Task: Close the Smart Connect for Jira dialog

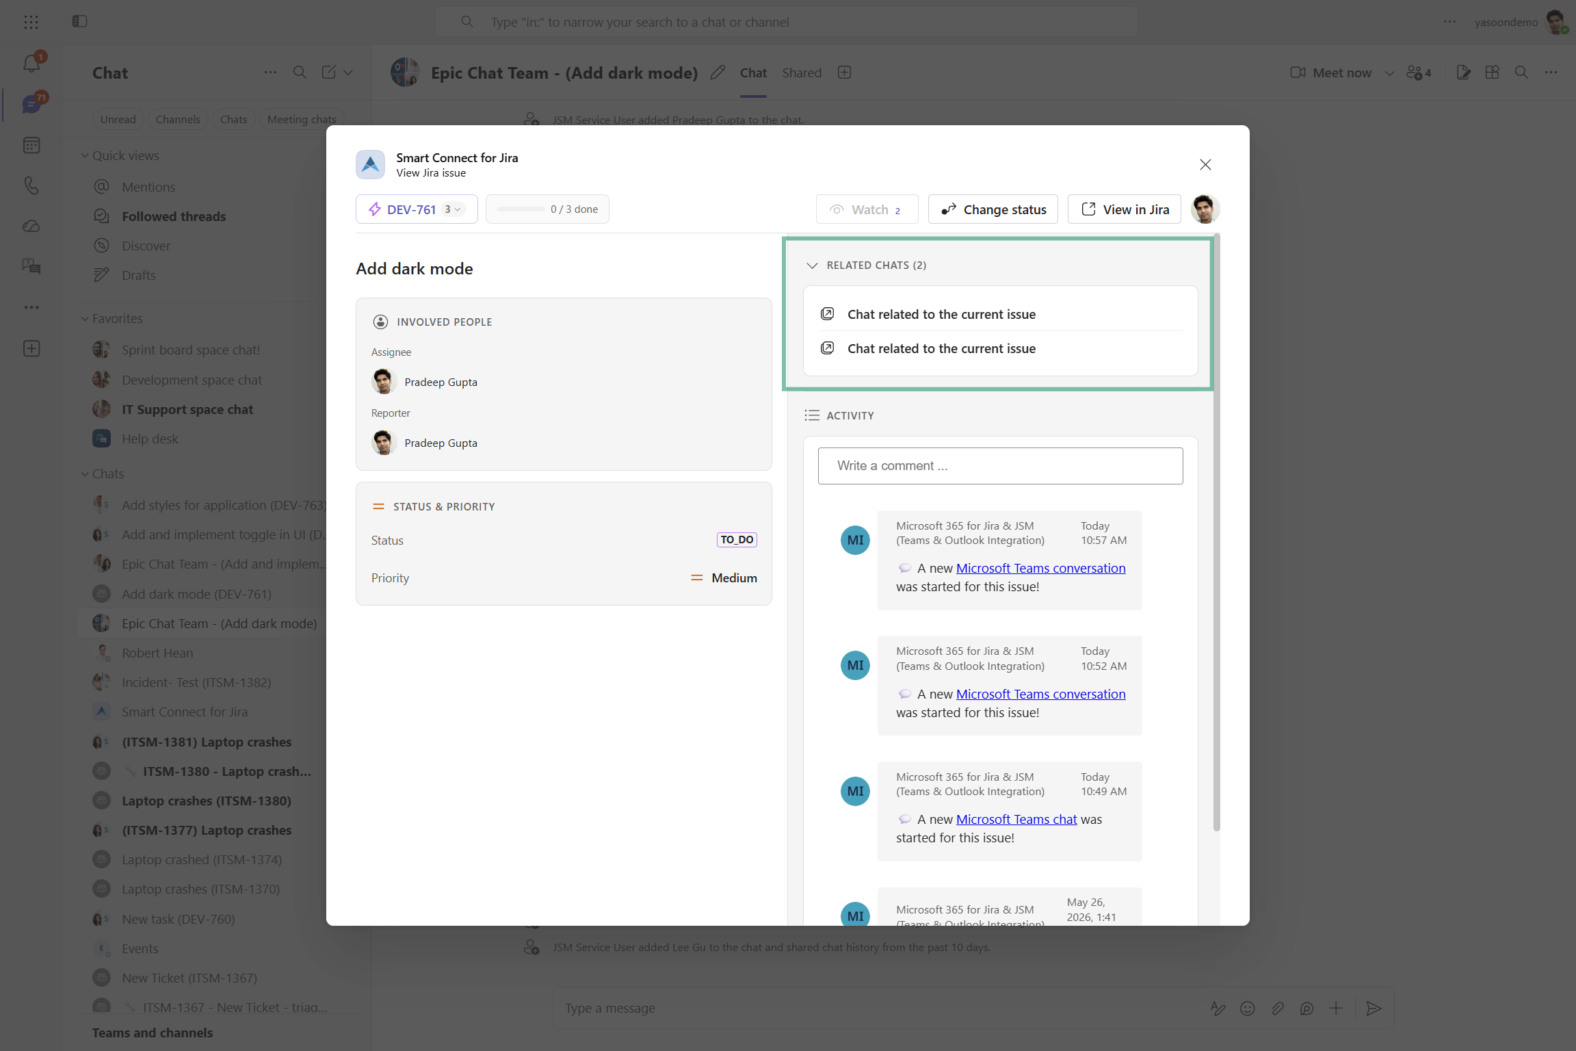Action: pyautogui.click(x=1205, y=164)
